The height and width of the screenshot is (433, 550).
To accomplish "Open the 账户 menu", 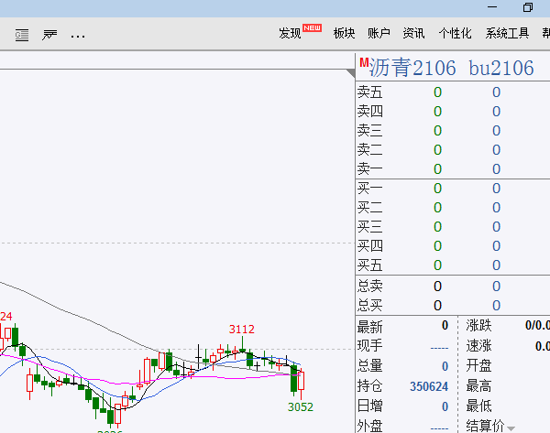I will 379,33.
